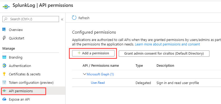Click the Certificates & secrets key icon
Image resolution: width=221 pixels, height=104 pixels.
(4, 74)
